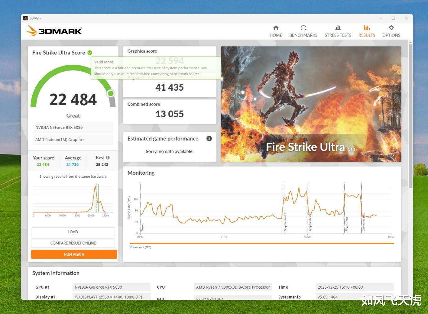This screenshot has height=314, width=428.
Task: Click the score distribution histogram chart
Action: tap(73, 200)
